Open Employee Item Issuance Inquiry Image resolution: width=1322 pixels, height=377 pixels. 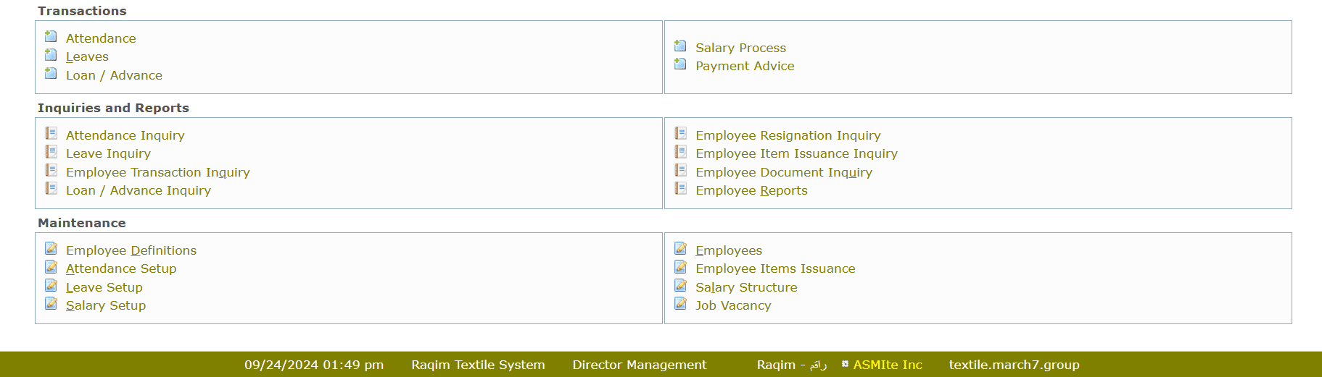point(796,153)
